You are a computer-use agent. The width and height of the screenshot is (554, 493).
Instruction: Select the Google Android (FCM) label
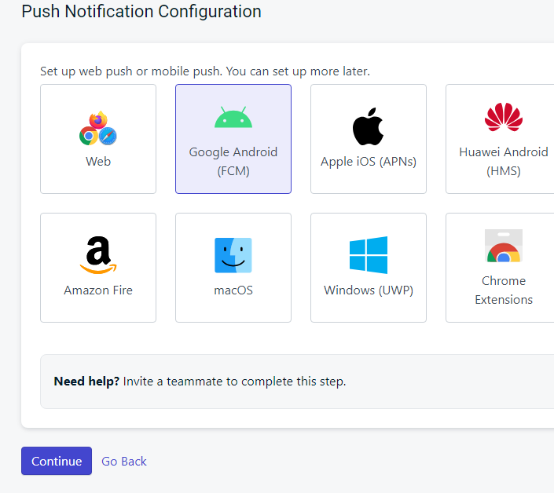pyautogui.click(x=233, y=161)
